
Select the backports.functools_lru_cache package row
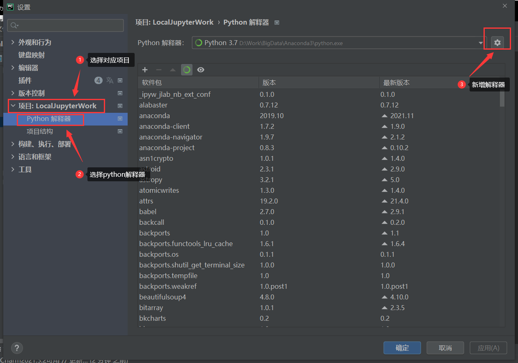click(x=319, y=244)
